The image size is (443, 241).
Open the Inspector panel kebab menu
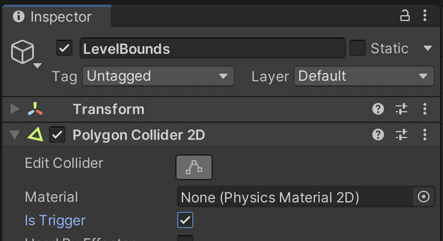tap(425, 16)
